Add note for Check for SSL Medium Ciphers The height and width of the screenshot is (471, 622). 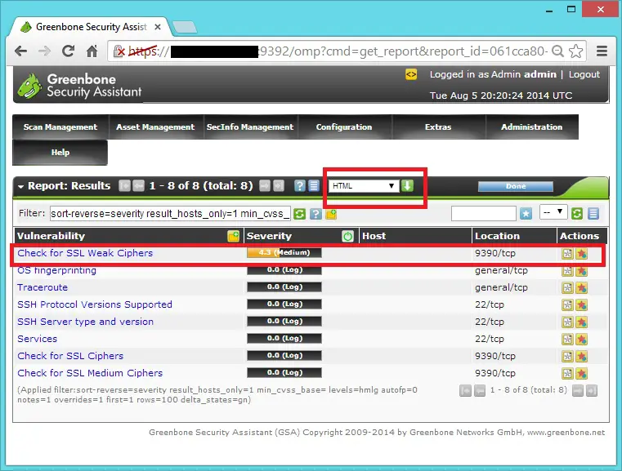(x=567, y=374)
